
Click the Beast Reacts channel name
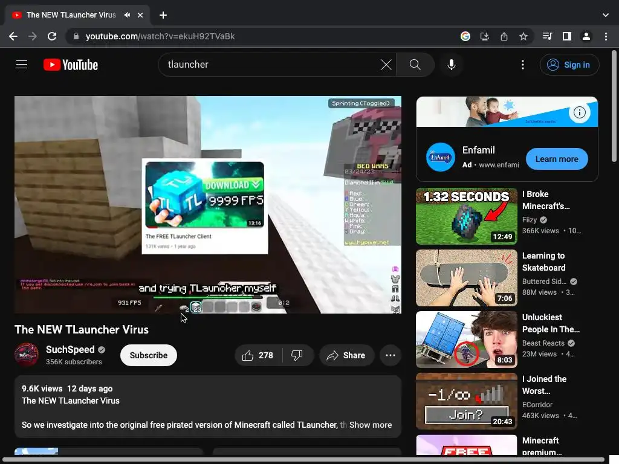pos(543,343)
